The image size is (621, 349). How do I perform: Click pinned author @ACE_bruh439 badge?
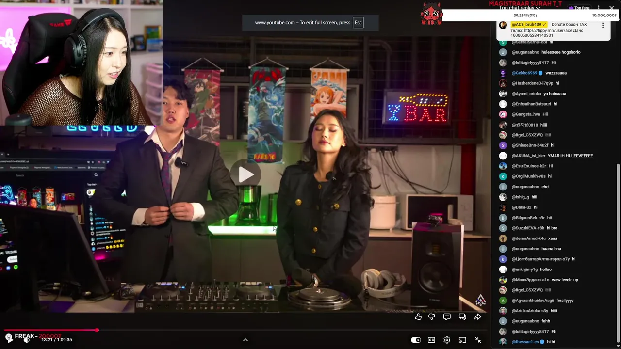click(529, 24)
